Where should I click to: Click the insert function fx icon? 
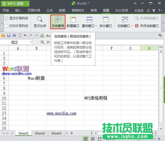click(x=48, y=42)
